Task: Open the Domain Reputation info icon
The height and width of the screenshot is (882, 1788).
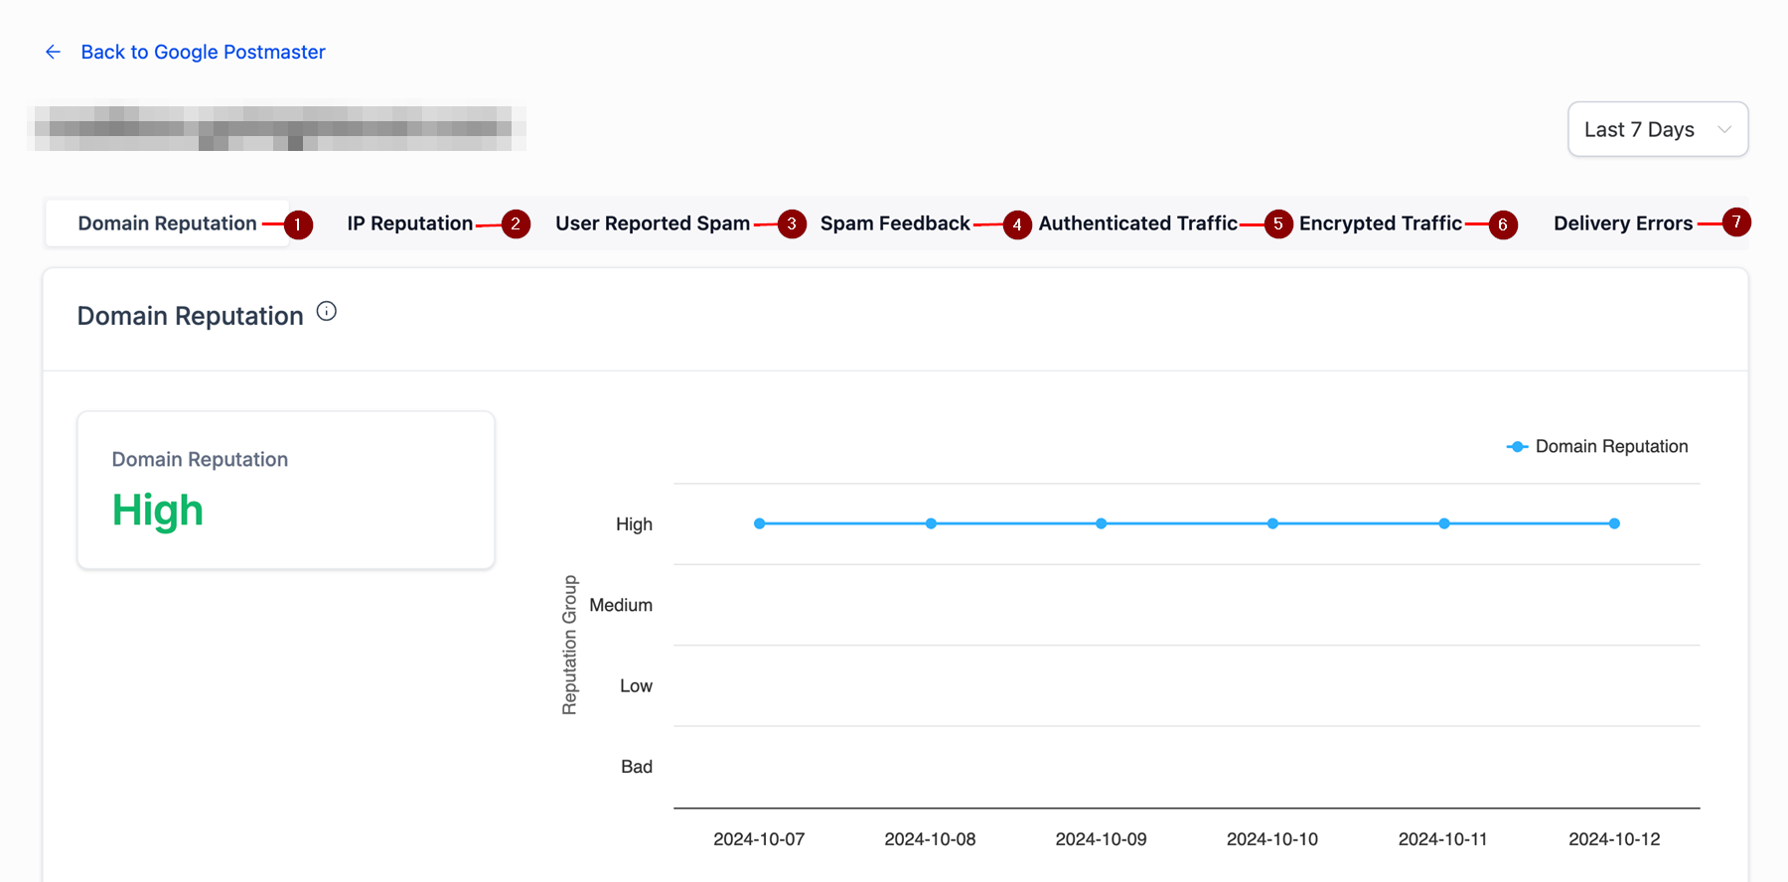Action: (326, 312)
